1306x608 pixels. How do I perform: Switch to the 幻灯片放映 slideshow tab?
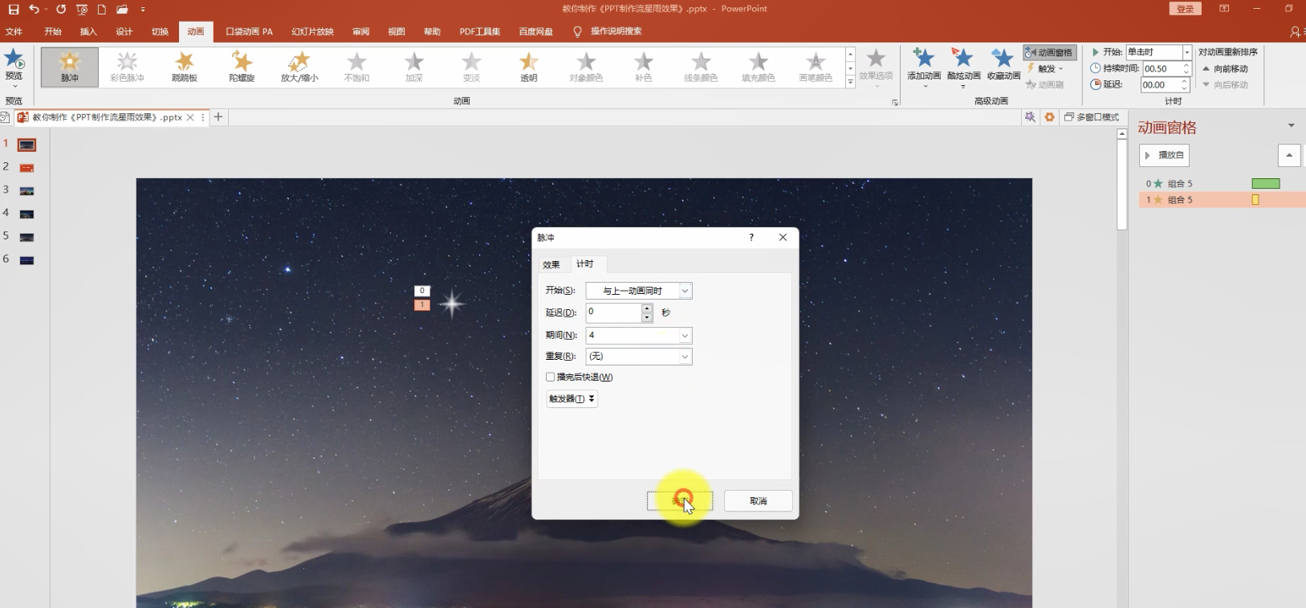312,31
